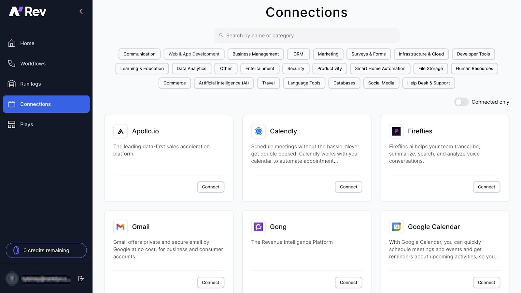
Task: Select Infrastructure & Cloud filter
Action: pos(421,54)
